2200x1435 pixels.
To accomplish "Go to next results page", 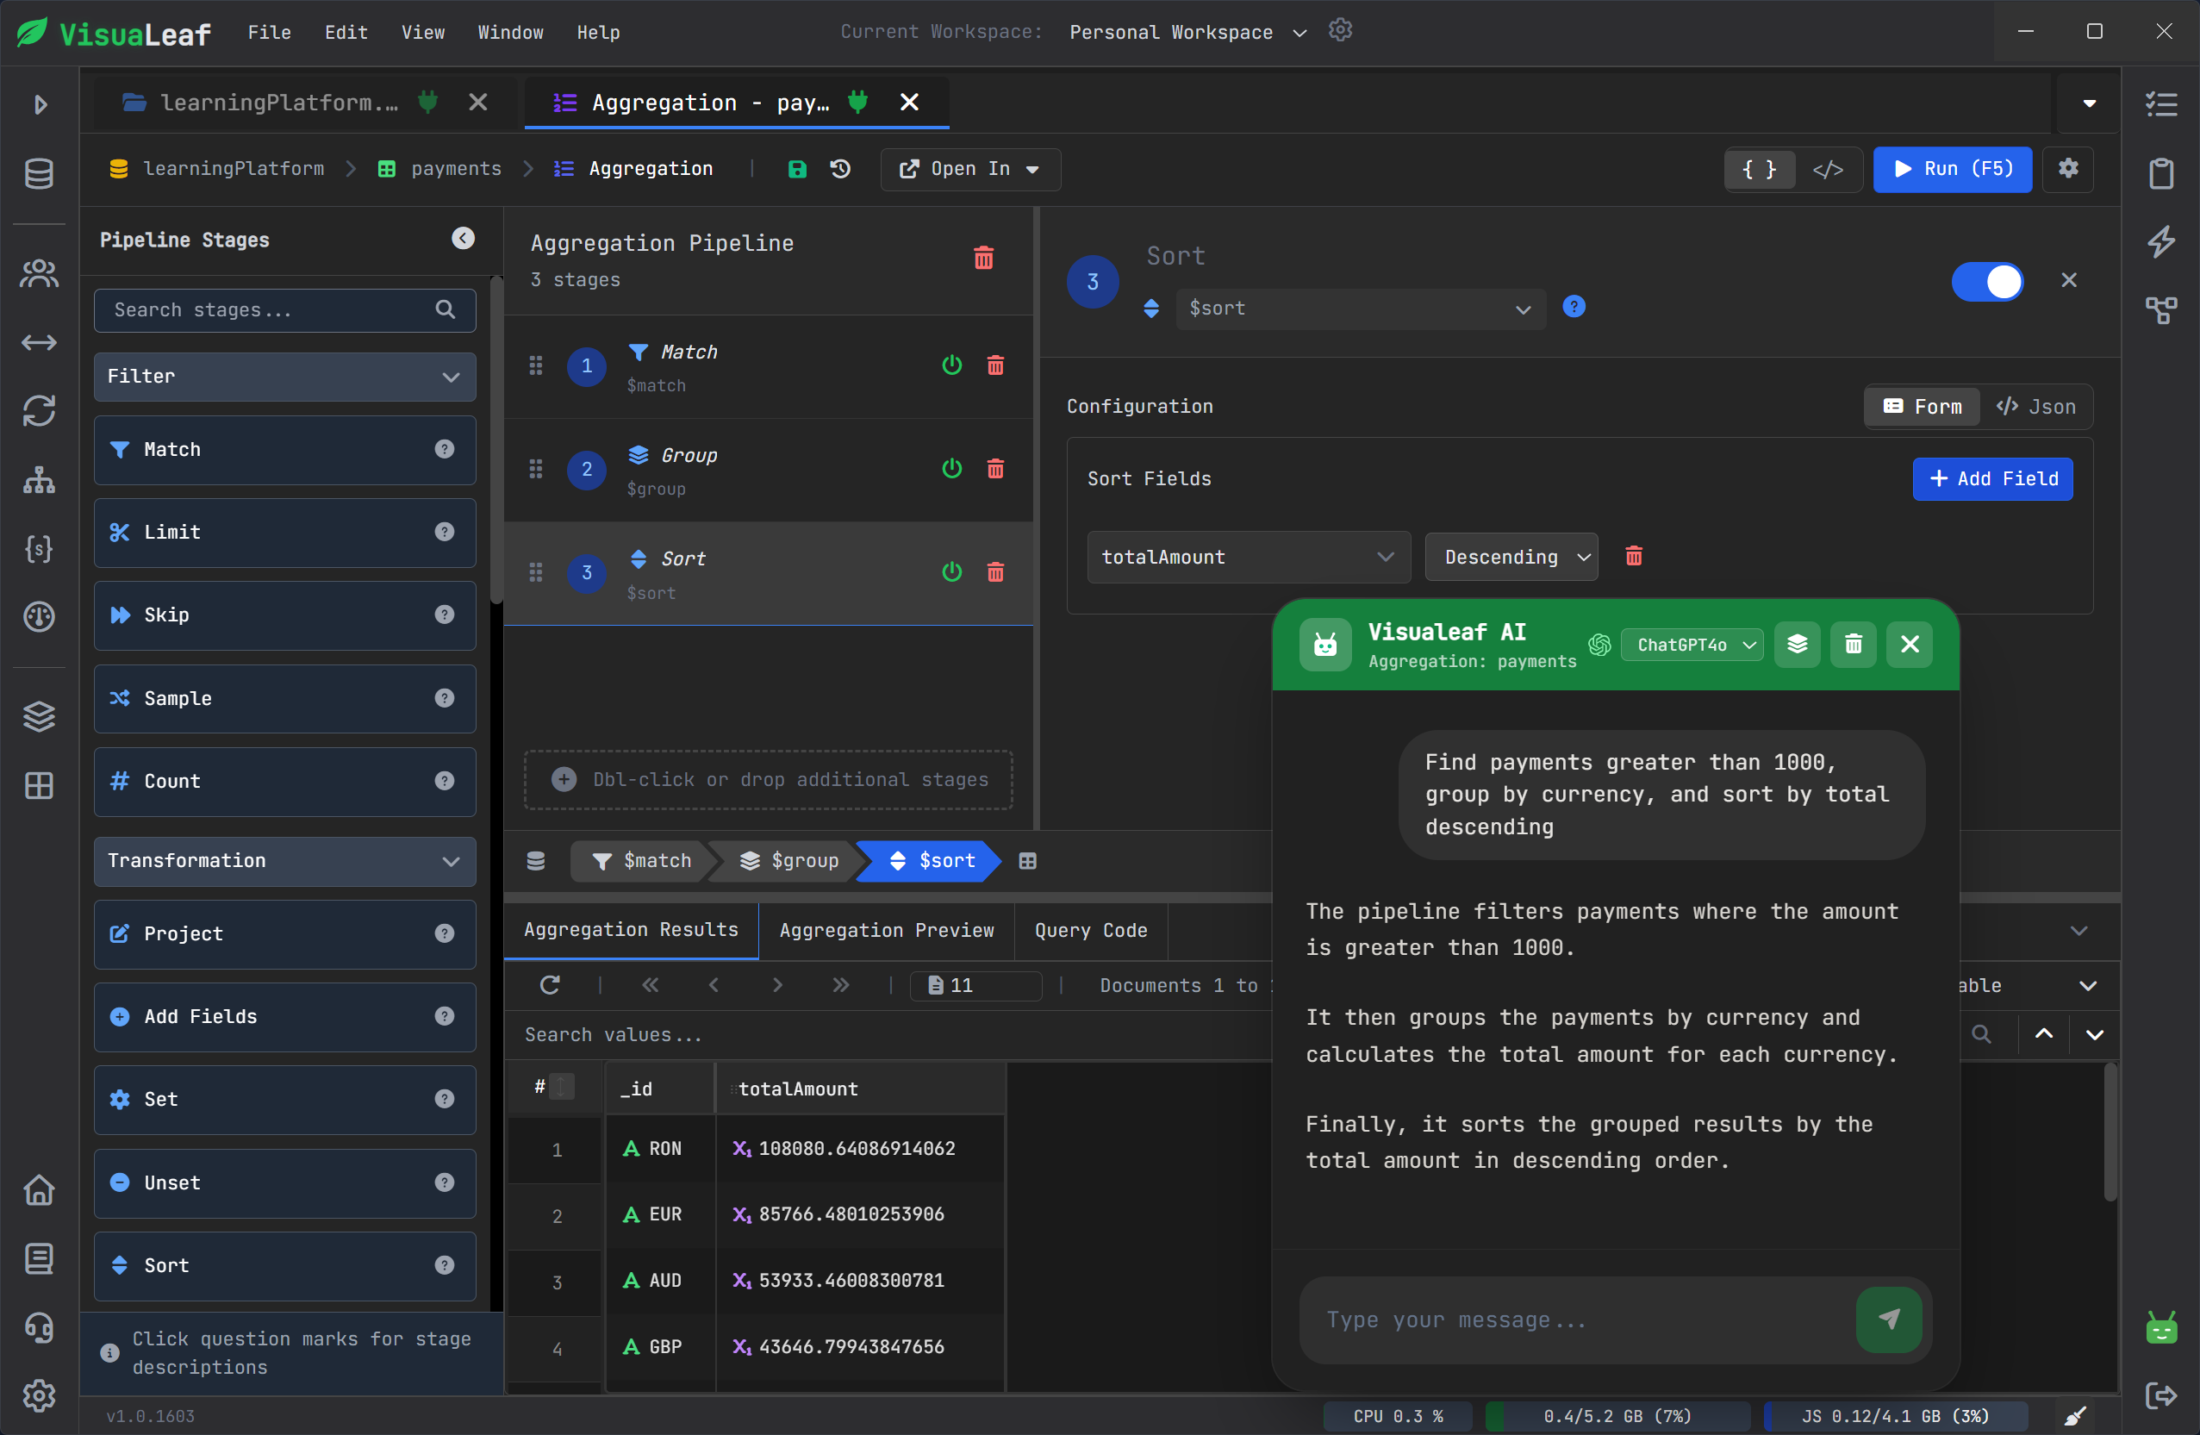I will (776, 985).
